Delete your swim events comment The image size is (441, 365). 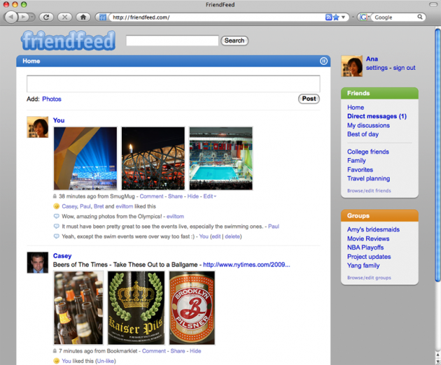[232, 236]
